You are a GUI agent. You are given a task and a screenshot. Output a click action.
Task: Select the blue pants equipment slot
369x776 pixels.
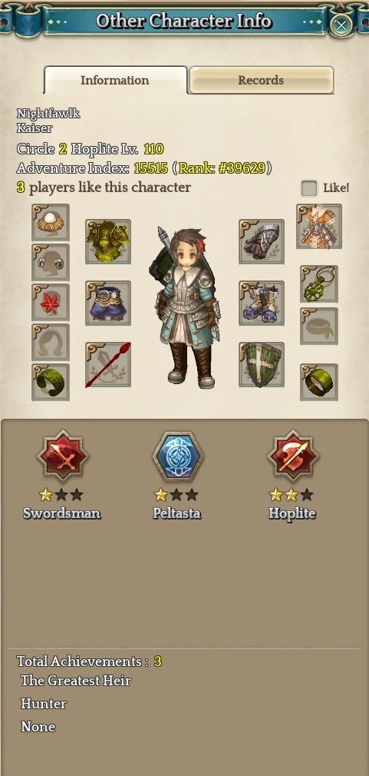pyautogui.click(x=108, y=303)
